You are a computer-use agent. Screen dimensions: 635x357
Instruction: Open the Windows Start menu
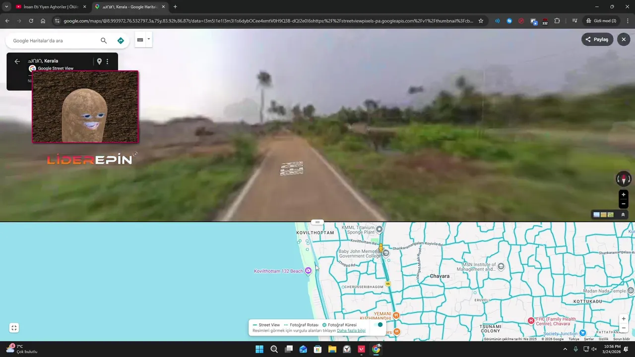click(x=259, y=349)
